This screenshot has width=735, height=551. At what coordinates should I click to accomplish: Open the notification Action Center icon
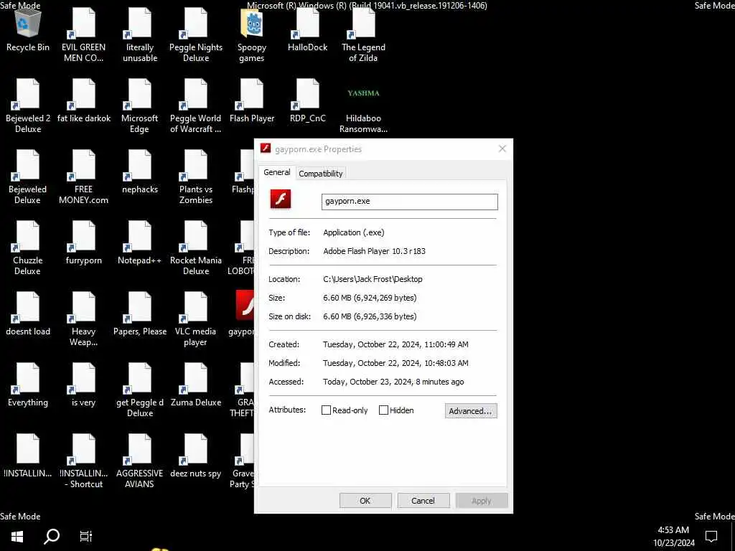711,536
